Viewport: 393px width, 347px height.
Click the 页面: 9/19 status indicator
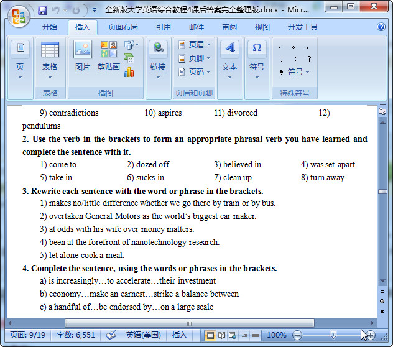[27, 335]
